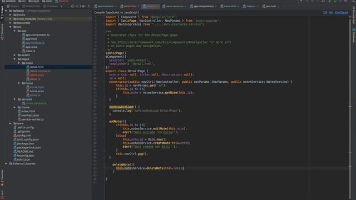Collapse the notionic root folder
Image resolution: width=356 pixels, height=200 pixels.
point(6,11)
